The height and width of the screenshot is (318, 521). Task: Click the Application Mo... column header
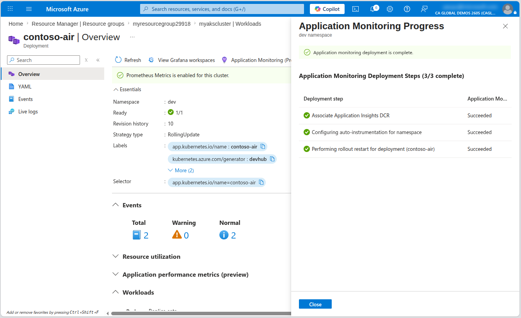point(487,99)
